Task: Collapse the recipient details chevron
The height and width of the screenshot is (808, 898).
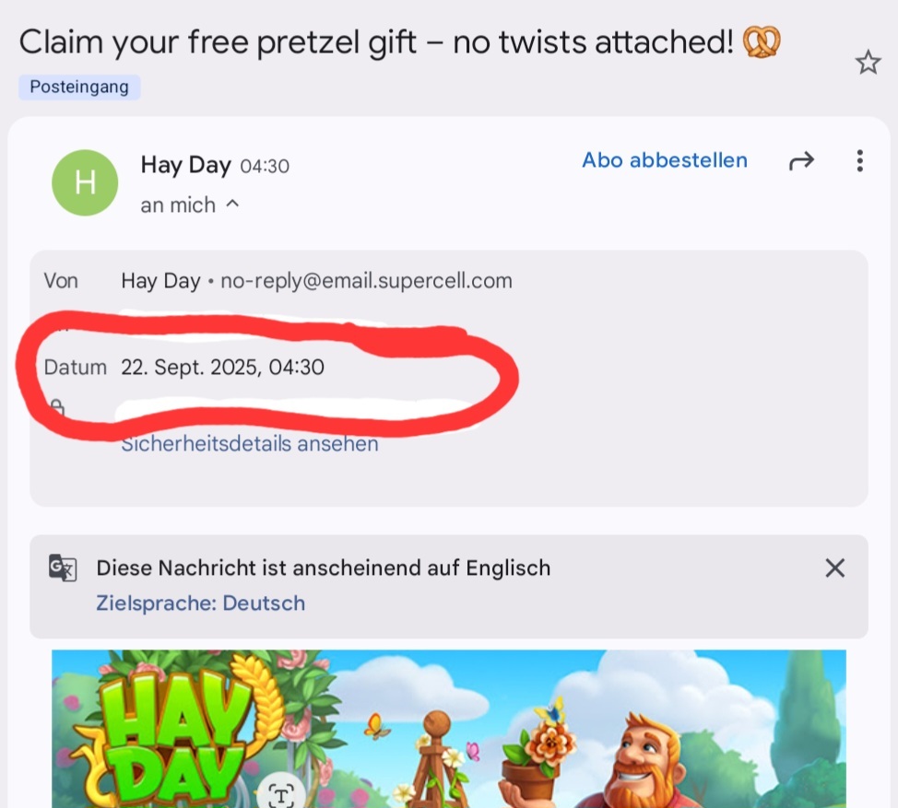Action: 232,205
